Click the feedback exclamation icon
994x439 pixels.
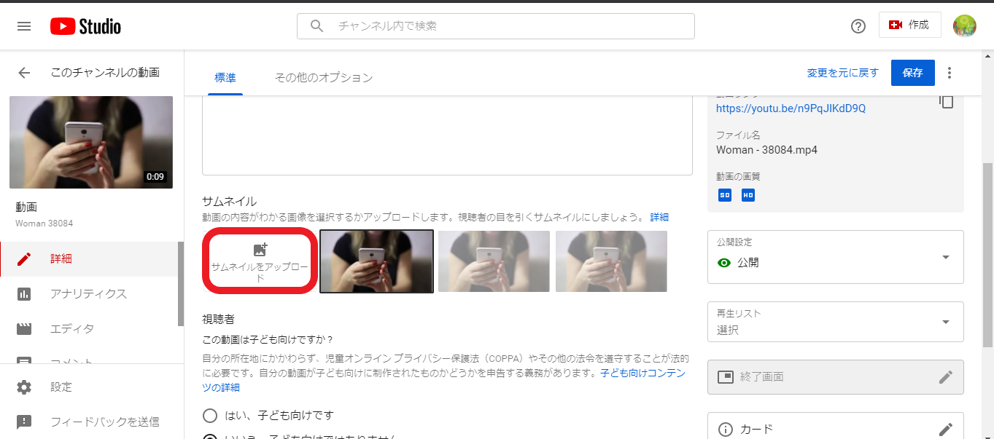(24, 422)
